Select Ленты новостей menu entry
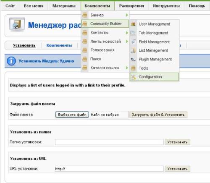 click(105, 42)
